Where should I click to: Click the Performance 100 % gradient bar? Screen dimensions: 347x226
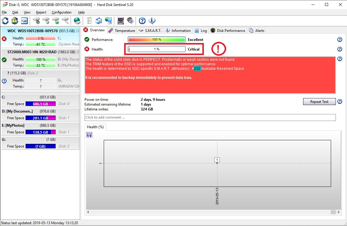(x=156, y=39)
